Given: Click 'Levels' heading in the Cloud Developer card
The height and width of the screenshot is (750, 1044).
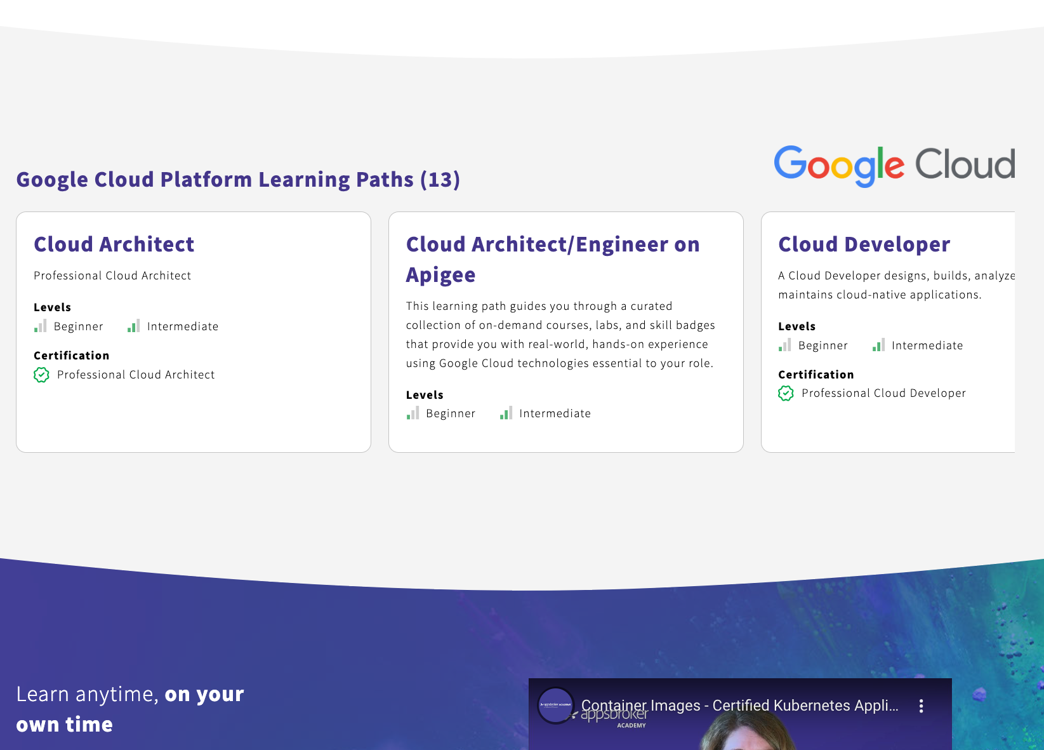Looking at the screenshot, I should [x=796, y=326].
